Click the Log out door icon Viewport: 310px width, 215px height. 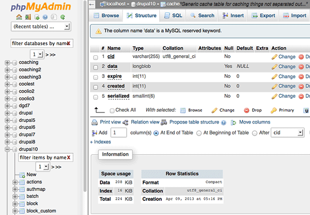28,17
